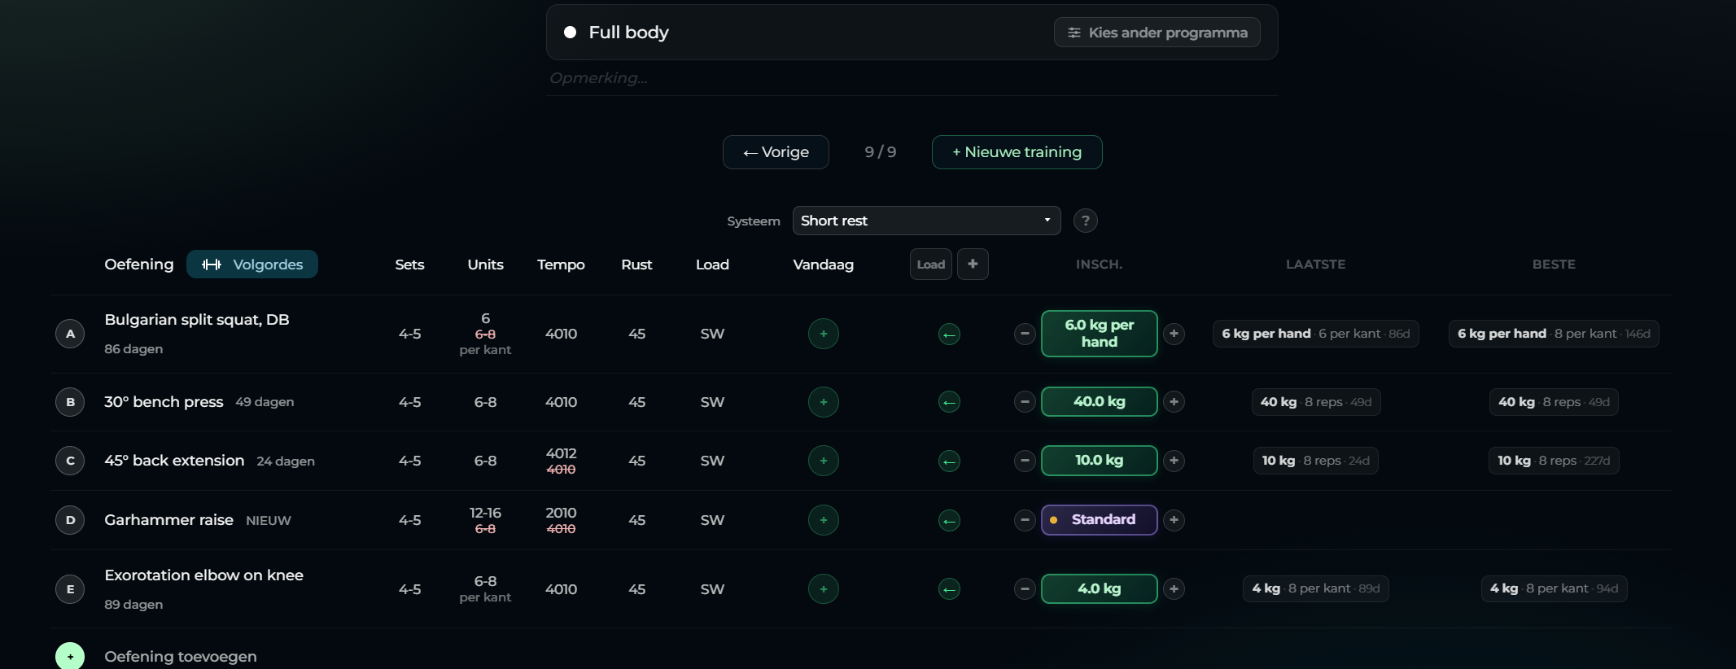Viewport: 1736px width, 669px height.
Task: Add today's set for 45° back extension
Action: click(823, 461)
